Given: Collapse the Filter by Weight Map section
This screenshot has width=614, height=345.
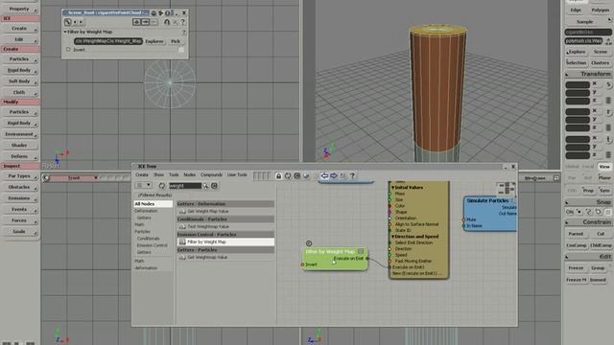Looking at the screenshot, I should tap(65, 32).
